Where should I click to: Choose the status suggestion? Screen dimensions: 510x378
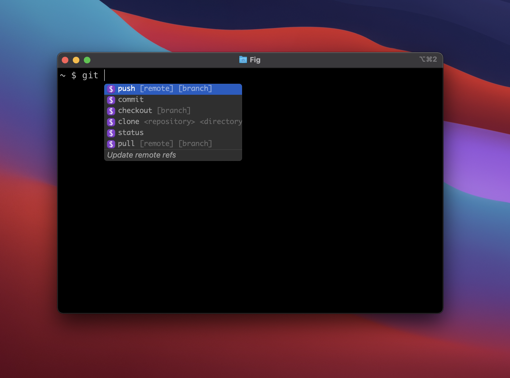(173, 133)
